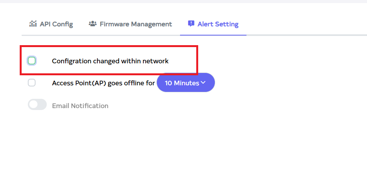
Task: Click the "Firmware Management" tab text
Action: coord(136,24)
